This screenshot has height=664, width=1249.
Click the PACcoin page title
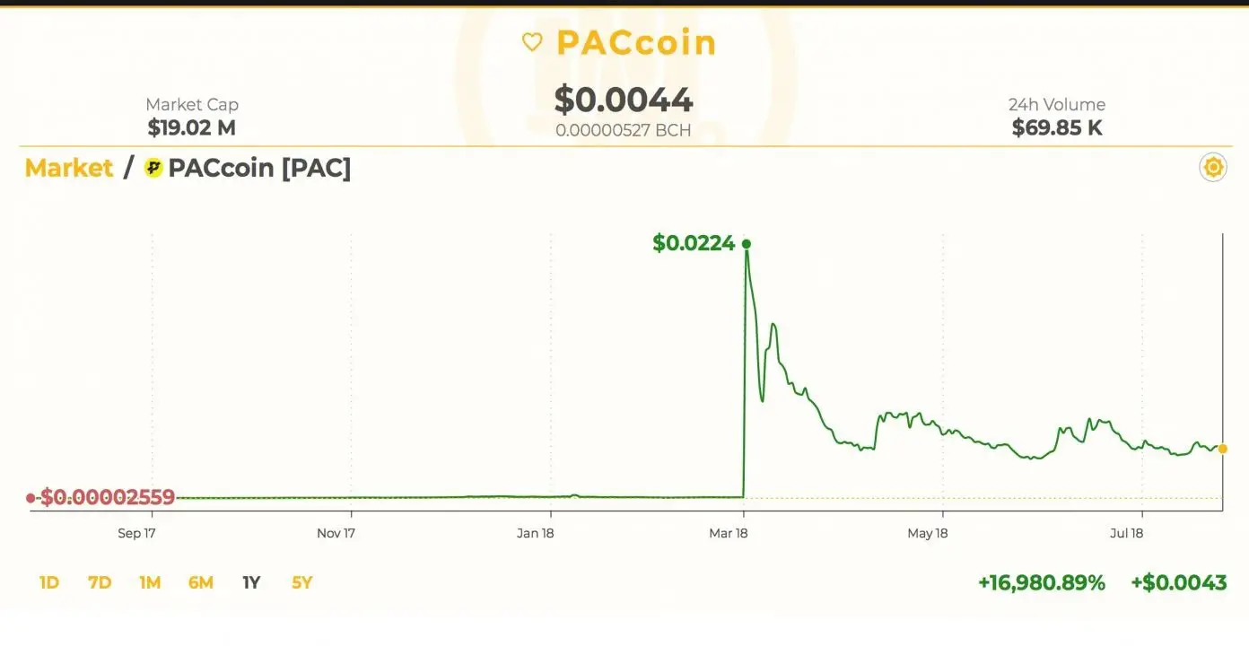click(636, 42)
